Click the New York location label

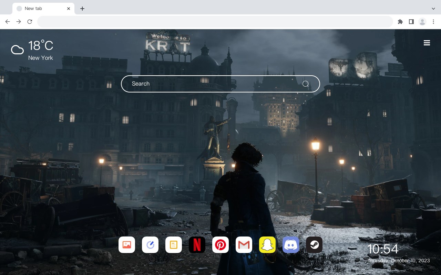[41, 58]
